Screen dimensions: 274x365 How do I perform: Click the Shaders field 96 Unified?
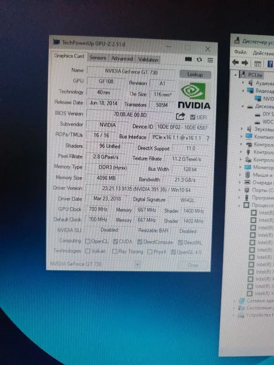(x=110, y=146)
